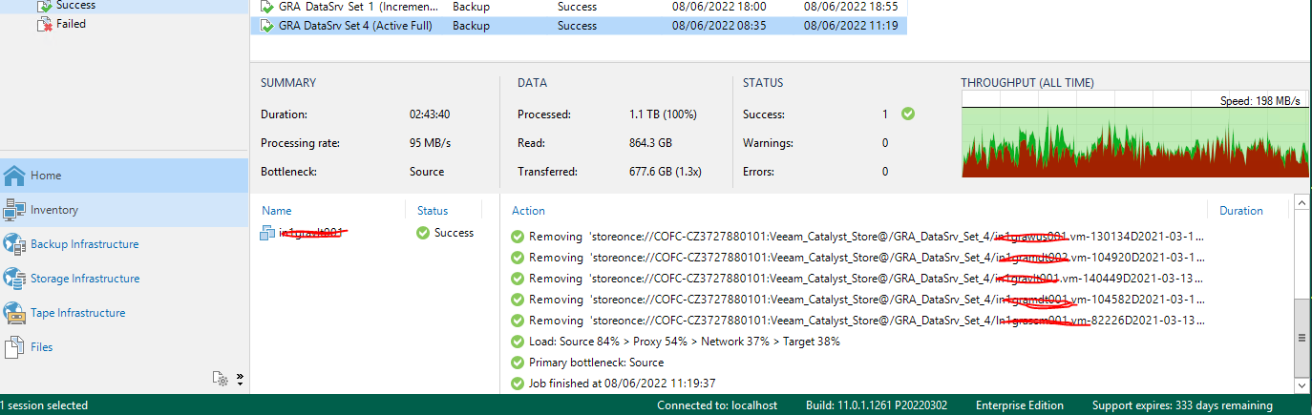Viewport: 1312px width, 415px height.
Task: Click the Failed tree node icon
Action: pos(45,24)
